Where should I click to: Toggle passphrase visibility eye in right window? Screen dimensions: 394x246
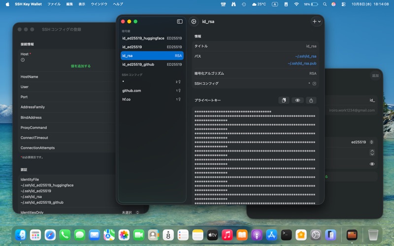pos(372,164)
